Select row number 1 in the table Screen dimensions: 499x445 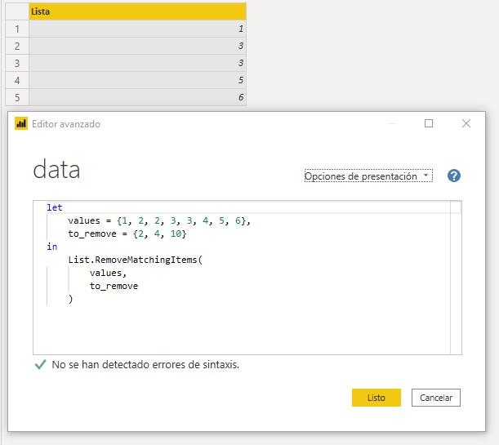(16, 29)
